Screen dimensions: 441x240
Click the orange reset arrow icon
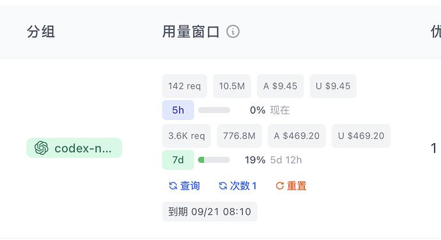click(x=280, y=186)
